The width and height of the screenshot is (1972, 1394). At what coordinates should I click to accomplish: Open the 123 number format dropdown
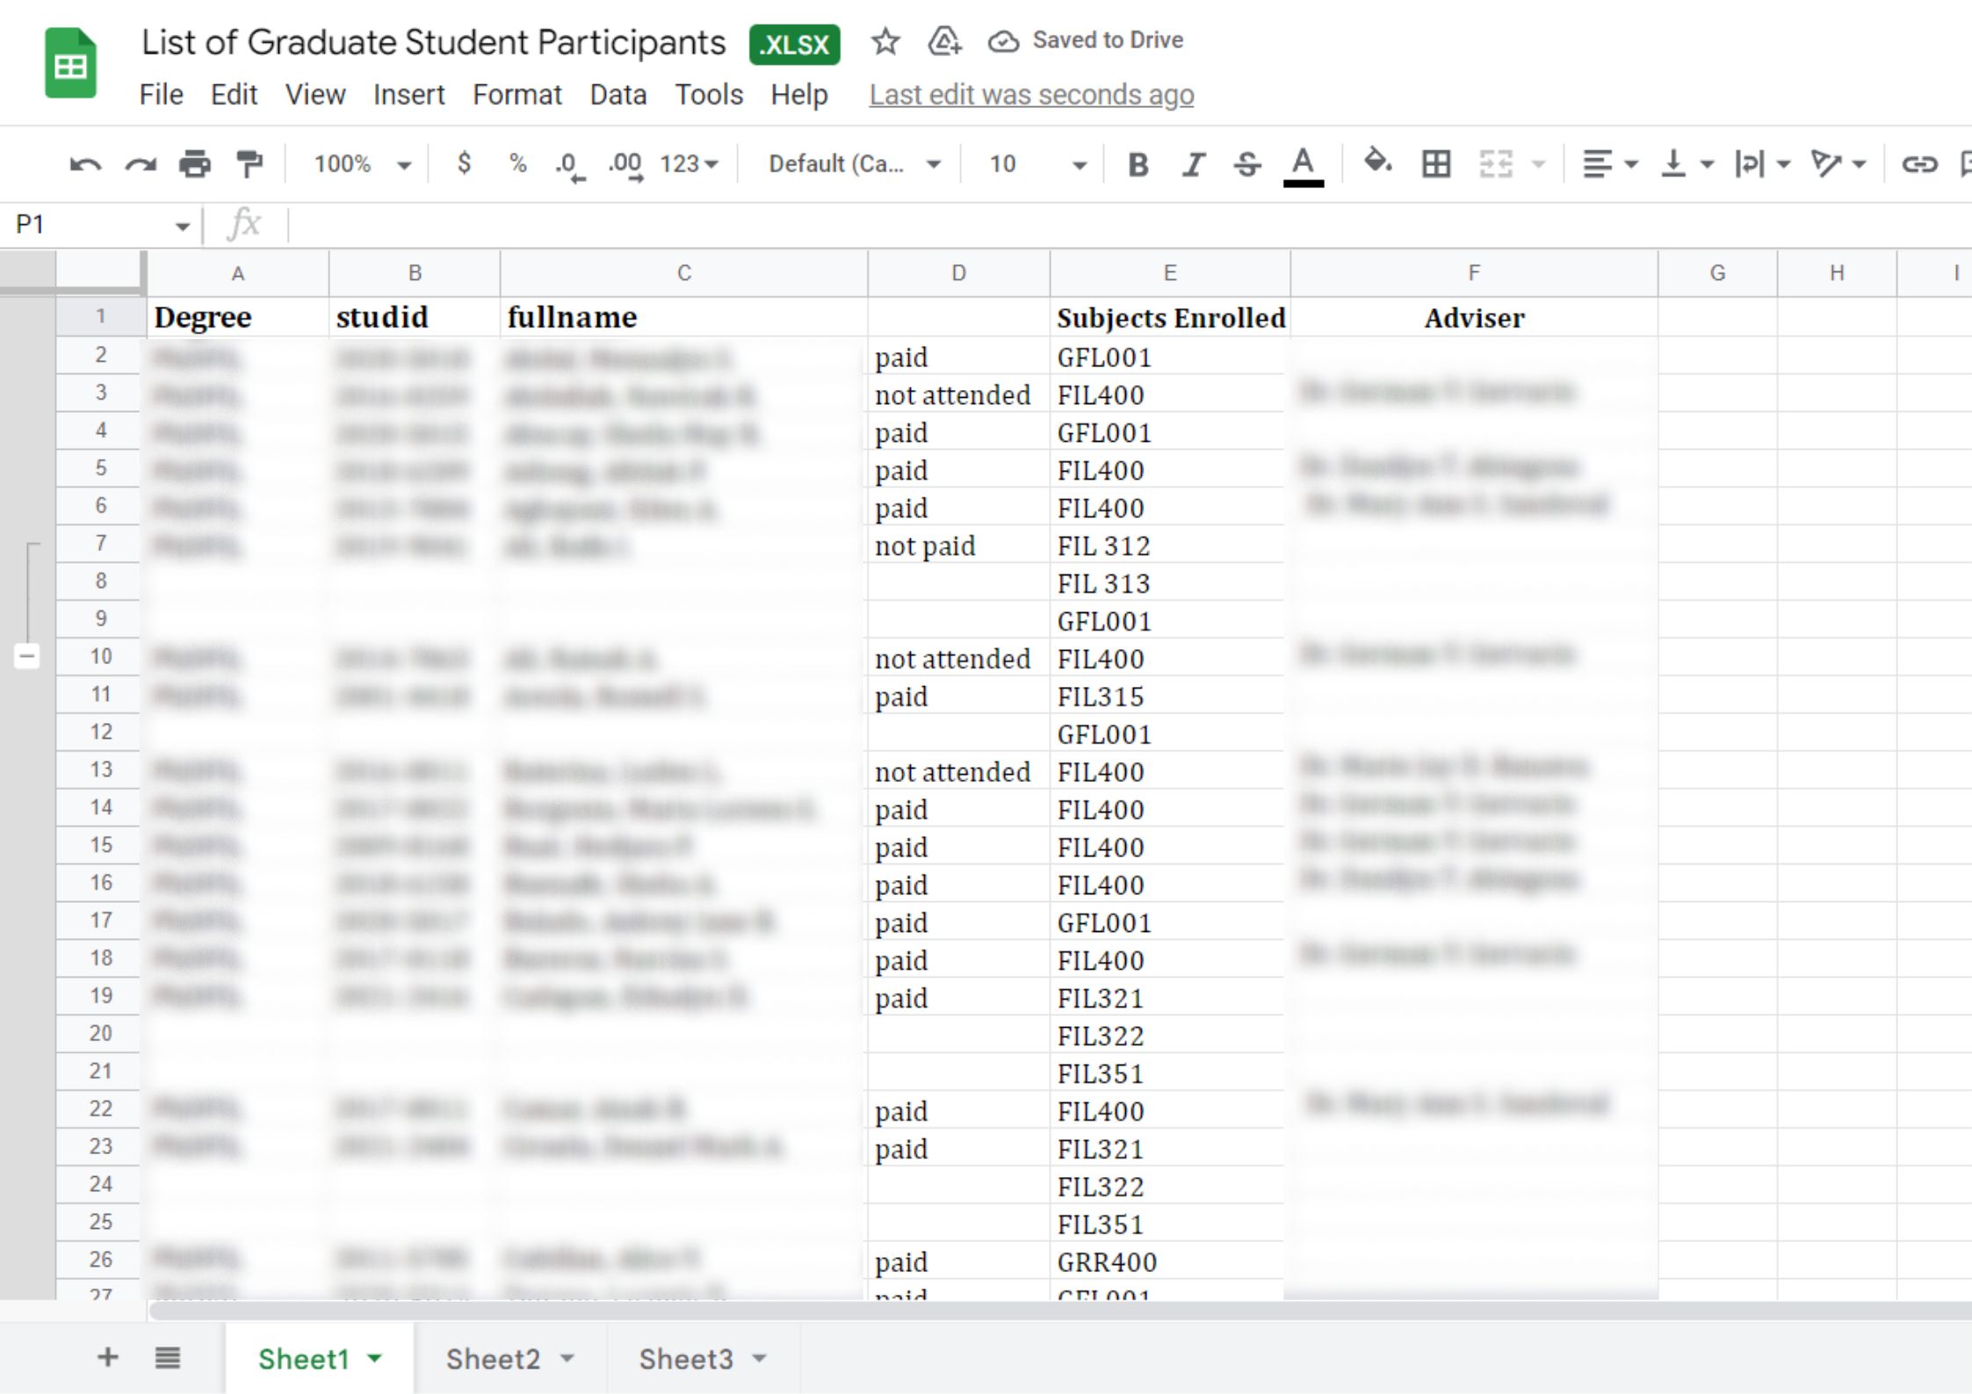pos(690,164)
